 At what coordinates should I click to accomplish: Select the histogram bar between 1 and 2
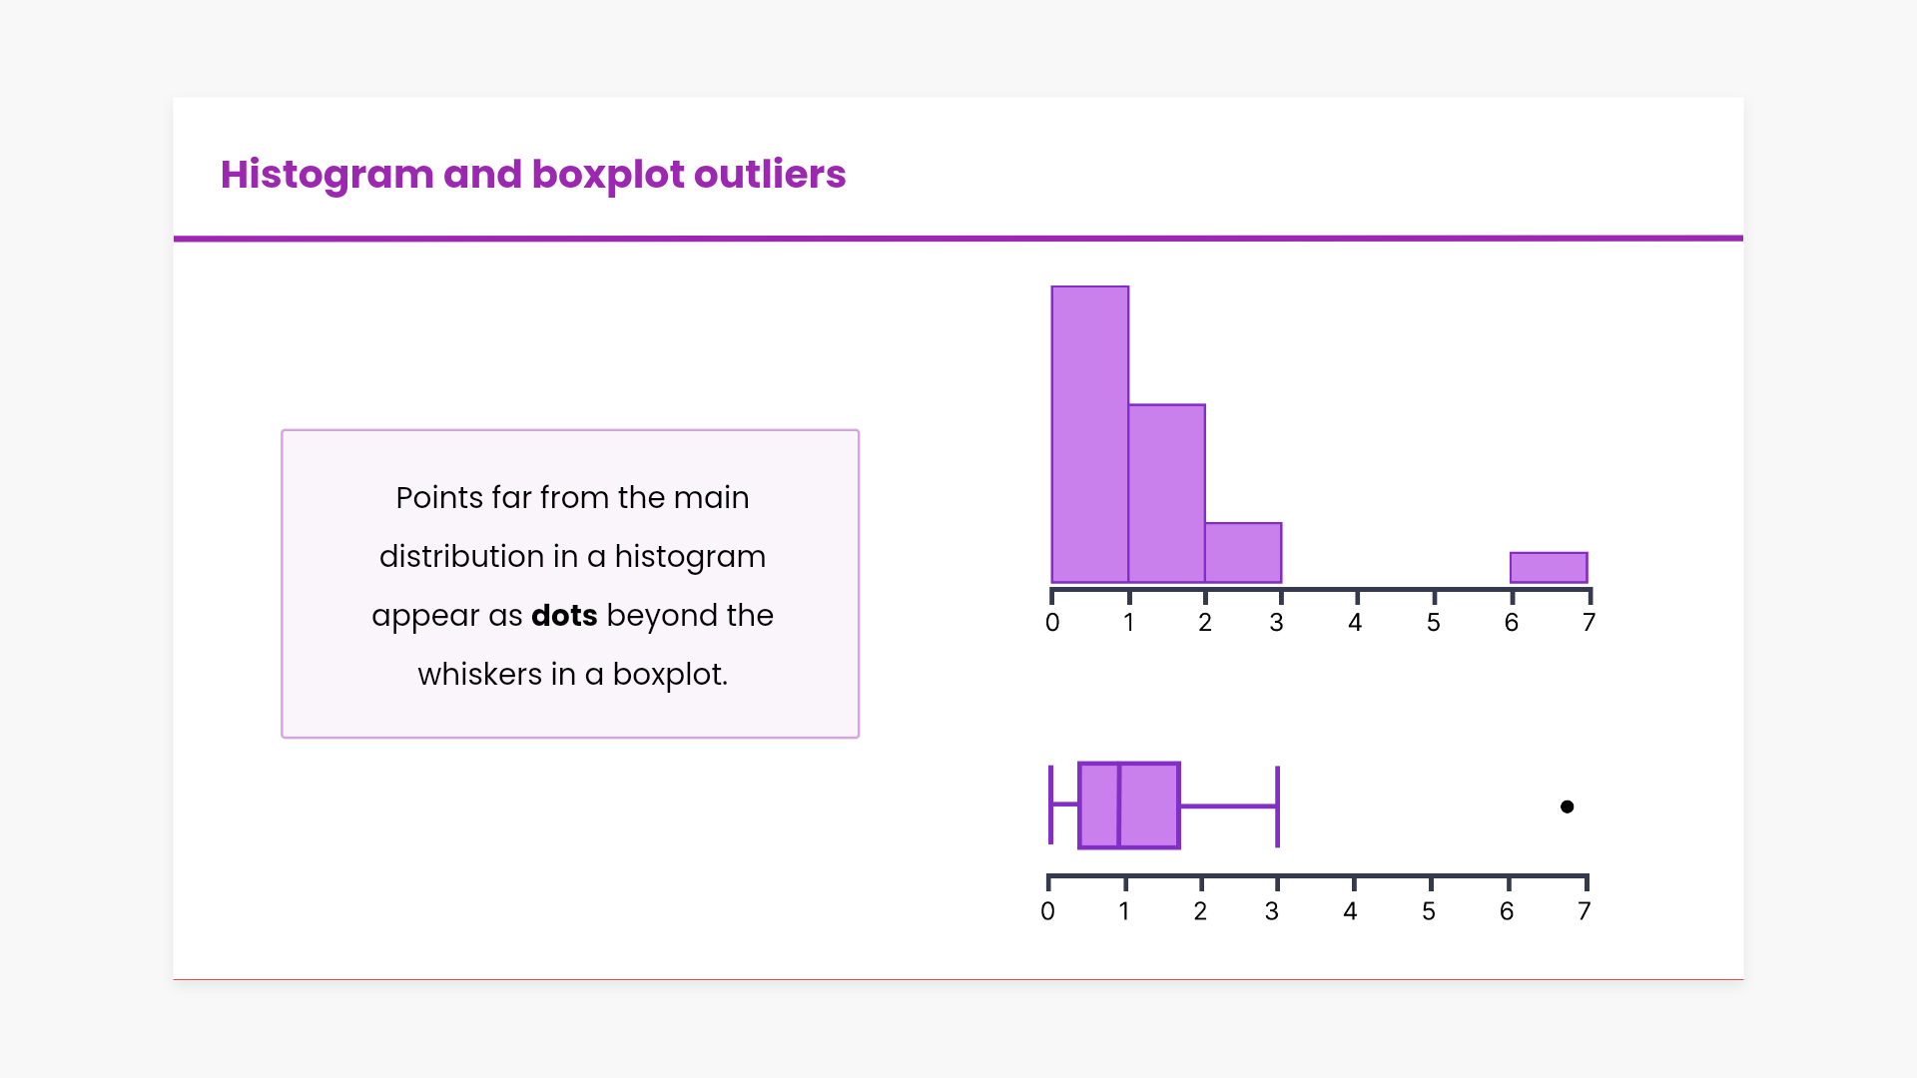tap(1166, 493)
